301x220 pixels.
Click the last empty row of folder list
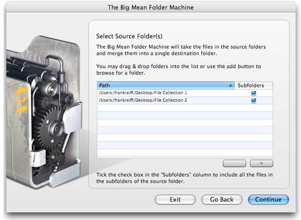coord(185,153)
